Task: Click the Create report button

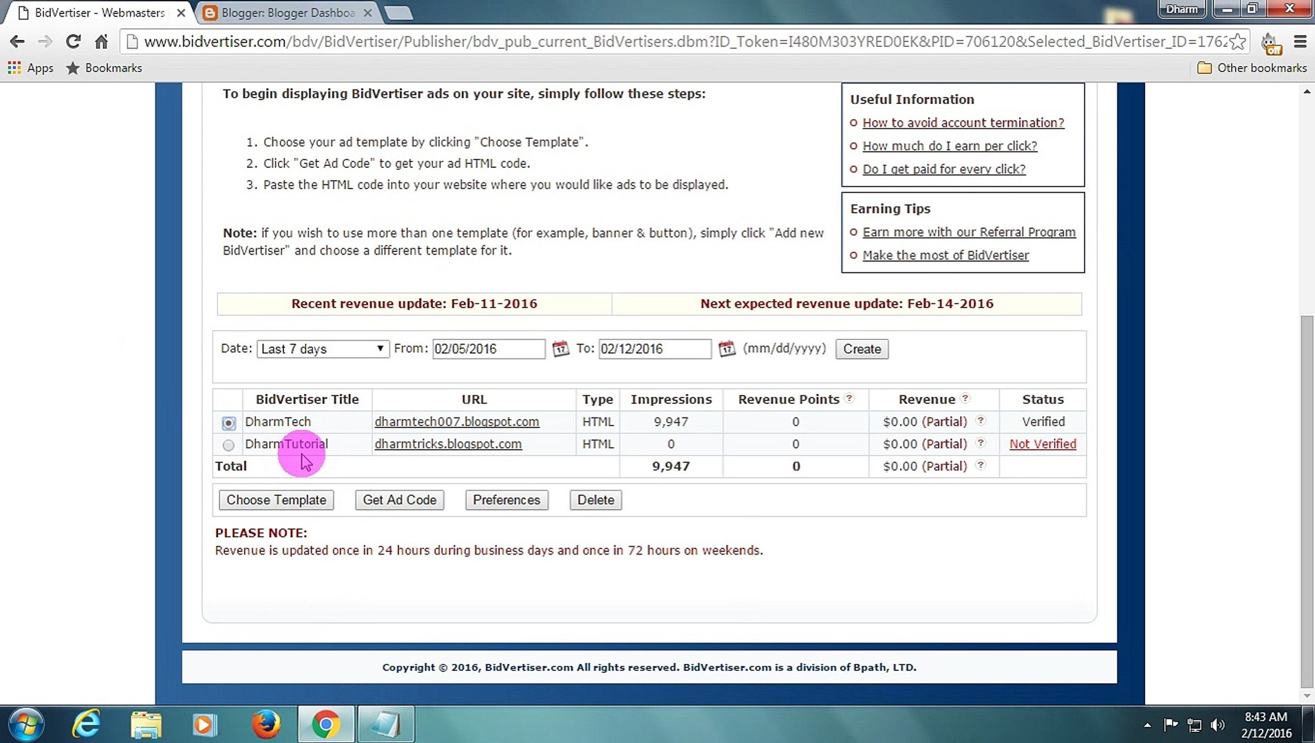Action: click(862, 349)
